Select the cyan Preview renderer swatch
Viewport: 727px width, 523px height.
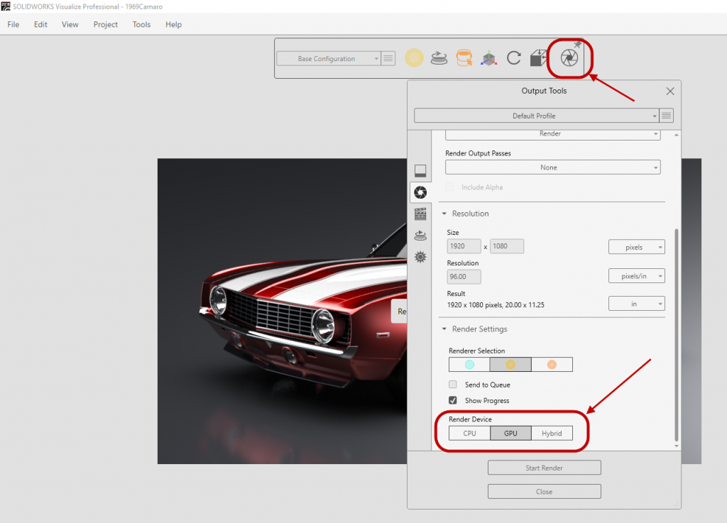click(469, 365)
